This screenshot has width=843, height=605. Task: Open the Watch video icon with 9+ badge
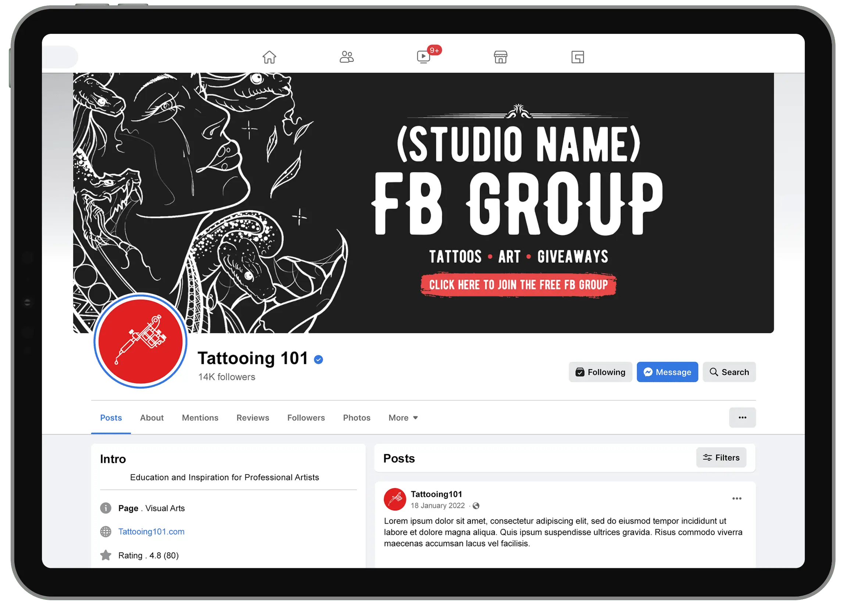(424, 57)
